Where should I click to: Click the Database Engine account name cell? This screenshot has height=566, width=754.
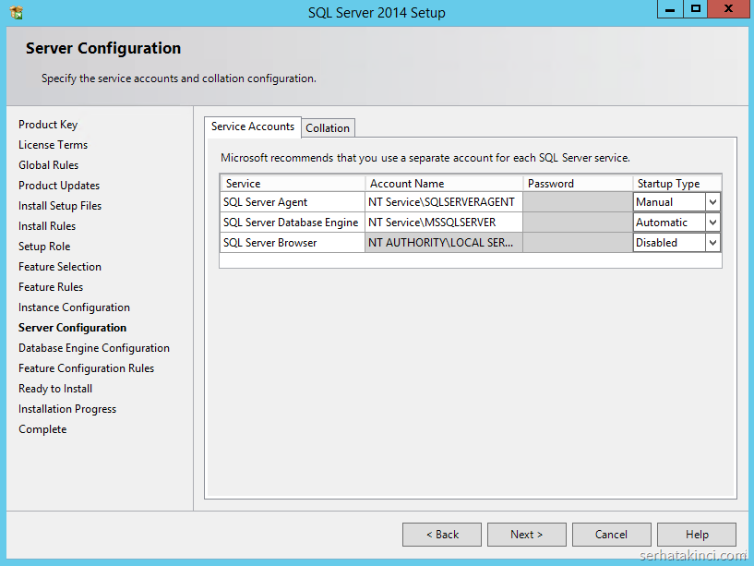(444, 223)
